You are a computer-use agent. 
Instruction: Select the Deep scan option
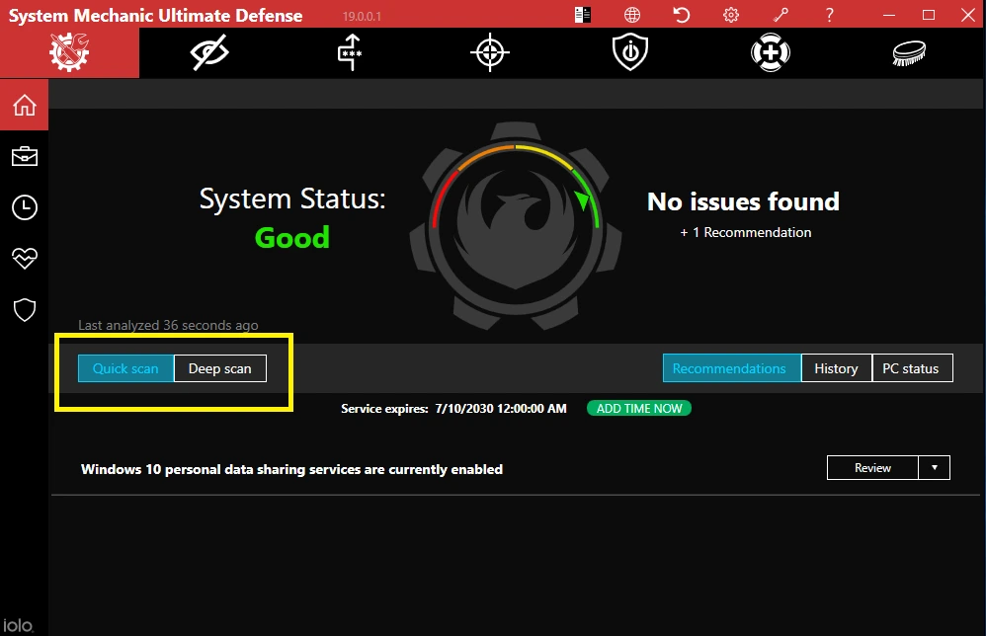(220, 368)
